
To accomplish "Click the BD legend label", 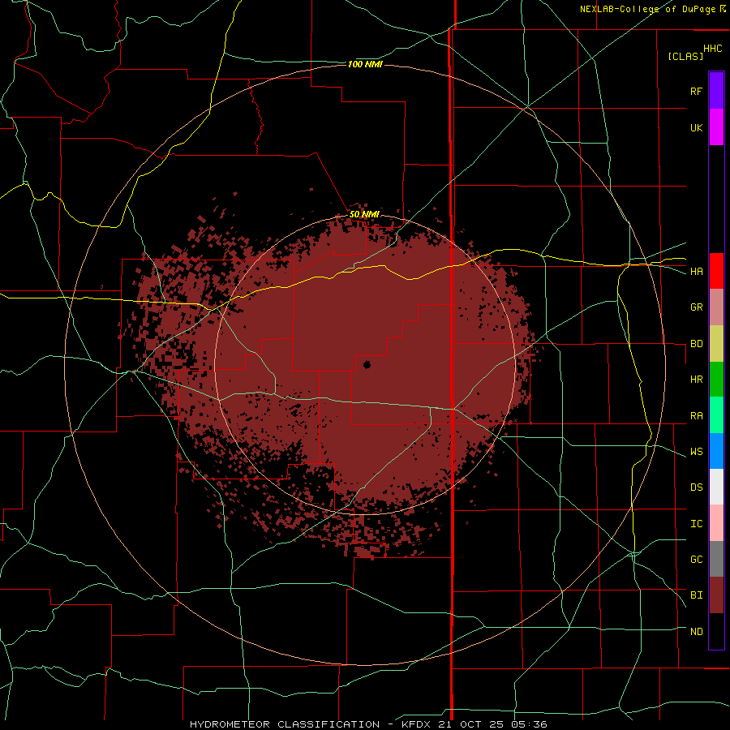I will [696, 344].
